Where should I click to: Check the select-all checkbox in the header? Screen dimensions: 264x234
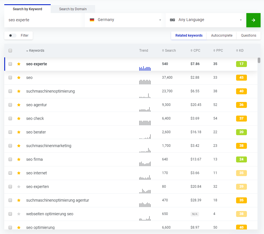tap(10, 51)
